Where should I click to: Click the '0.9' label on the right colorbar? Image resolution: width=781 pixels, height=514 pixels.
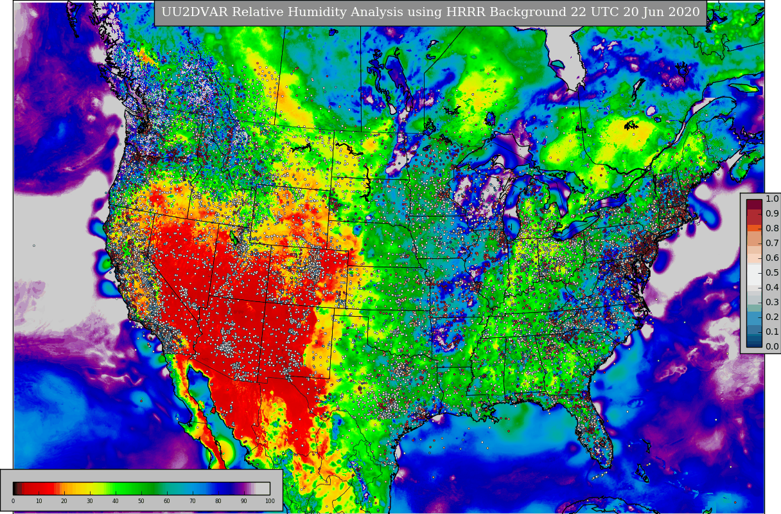tap(772, 214)
